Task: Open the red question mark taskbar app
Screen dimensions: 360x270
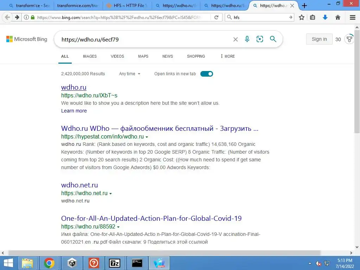Action: (94, 263)
